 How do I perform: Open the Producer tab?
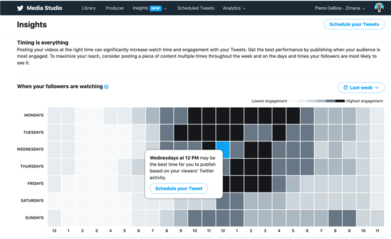[115, 9]
